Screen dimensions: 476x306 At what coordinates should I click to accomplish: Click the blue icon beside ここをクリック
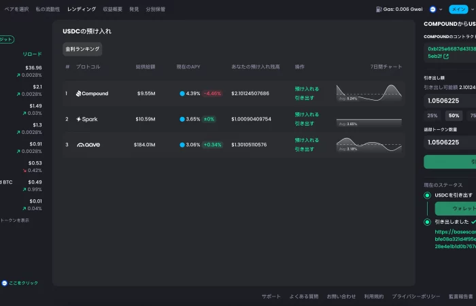[x=4, y=284]
